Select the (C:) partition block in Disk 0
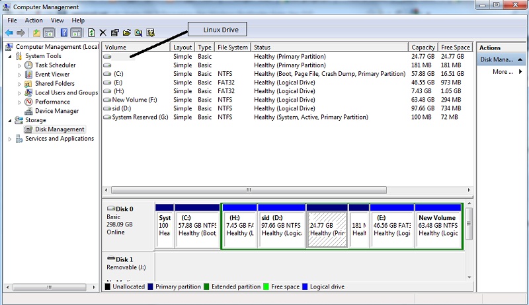Screen dimensions: 529x305 tap(198, 226)
